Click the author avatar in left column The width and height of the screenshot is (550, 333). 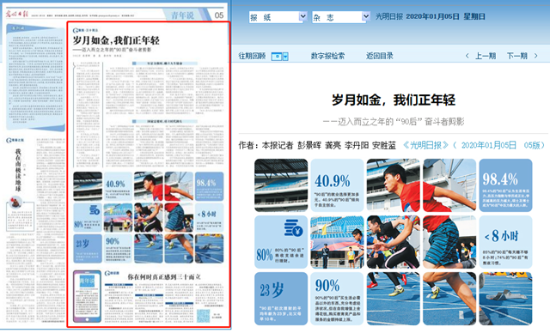pos(15,203)
